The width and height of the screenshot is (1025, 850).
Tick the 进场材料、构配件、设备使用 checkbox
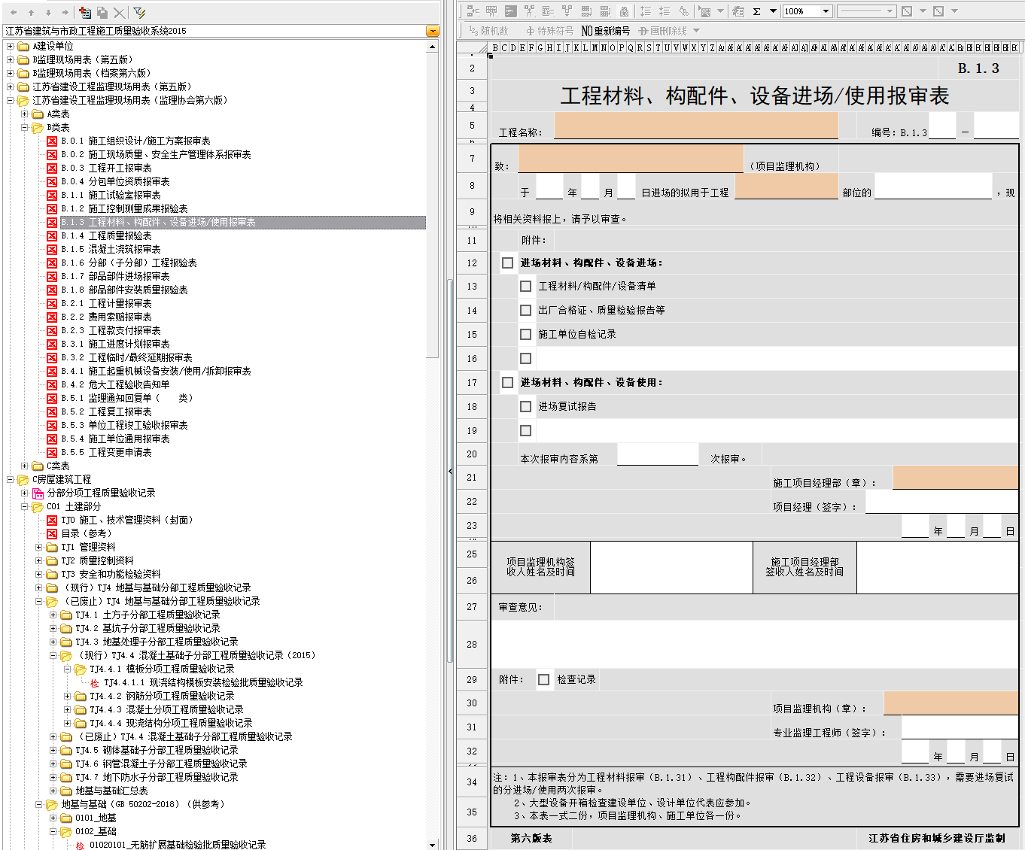point(508,383)
